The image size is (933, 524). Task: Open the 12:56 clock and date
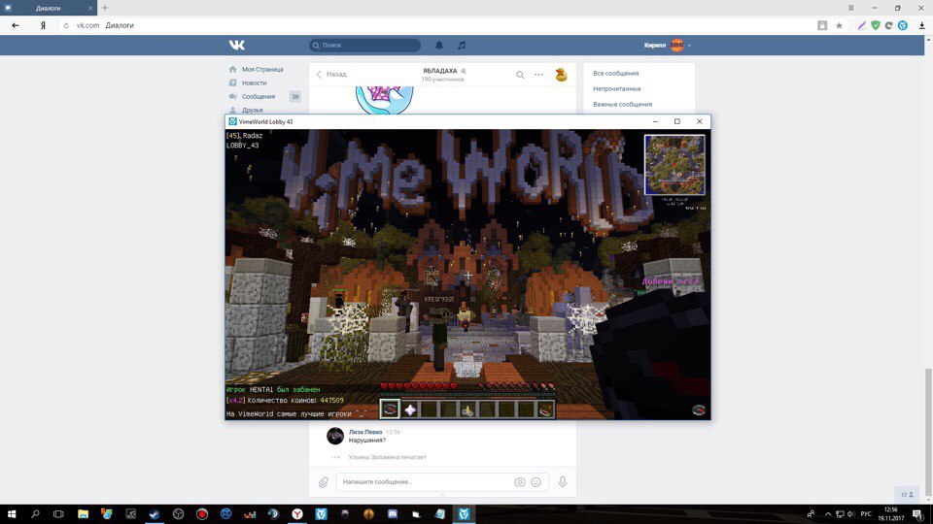click(891, 514)
